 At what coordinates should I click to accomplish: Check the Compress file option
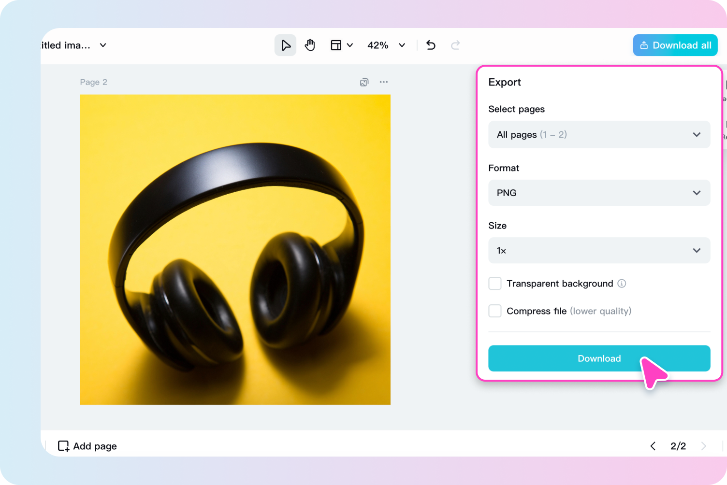[494, 311]
